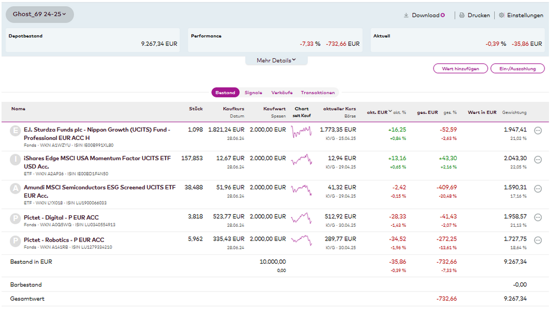The height and width of the screenshot is (311, 551).
Task: Select the Bestand tab
Action: point(225,92)
